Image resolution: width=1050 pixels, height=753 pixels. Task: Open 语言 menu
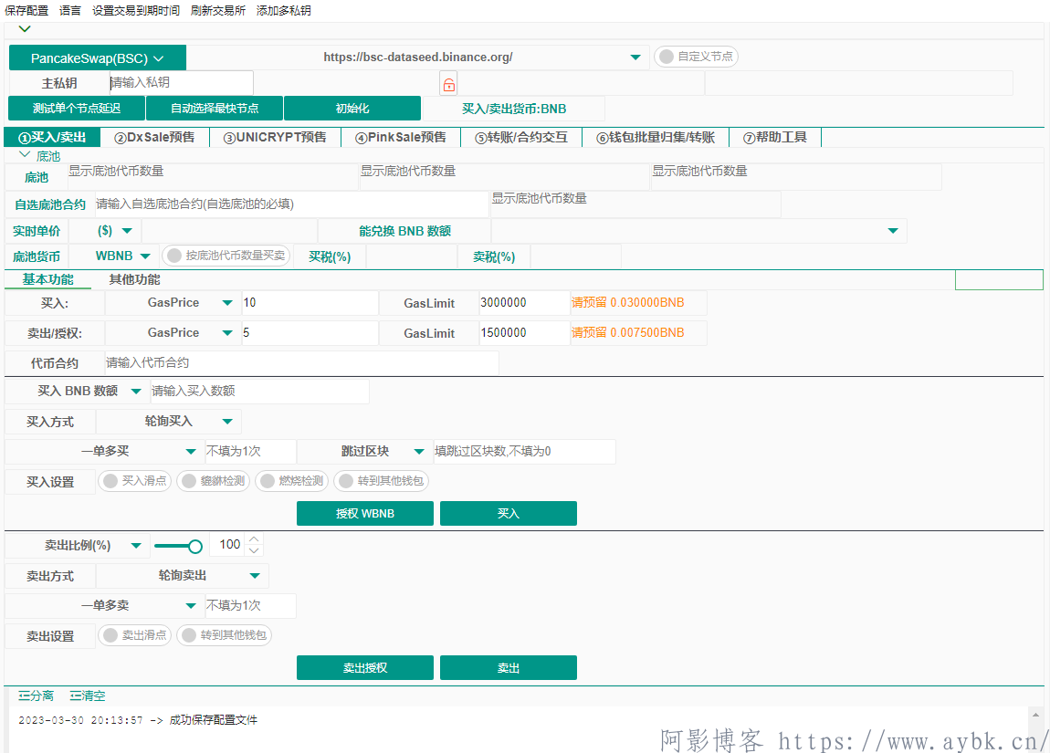click(69, 11)
